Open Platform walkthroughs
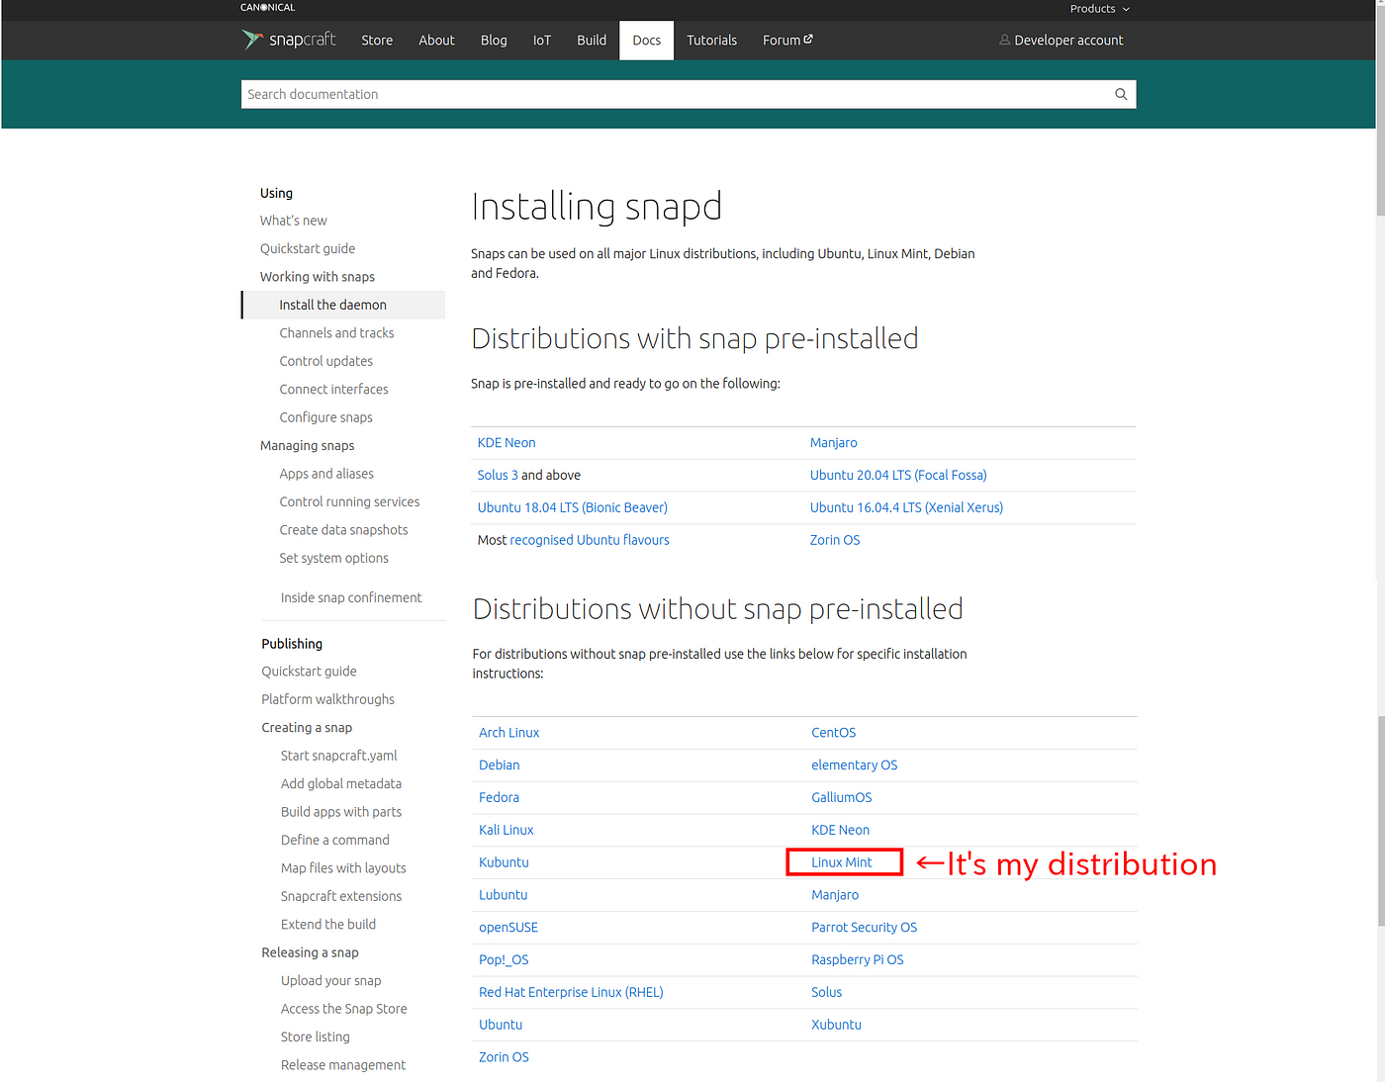Image resolution: width=1385 pixels, height=1082 pixels. [x=327, y=699]
